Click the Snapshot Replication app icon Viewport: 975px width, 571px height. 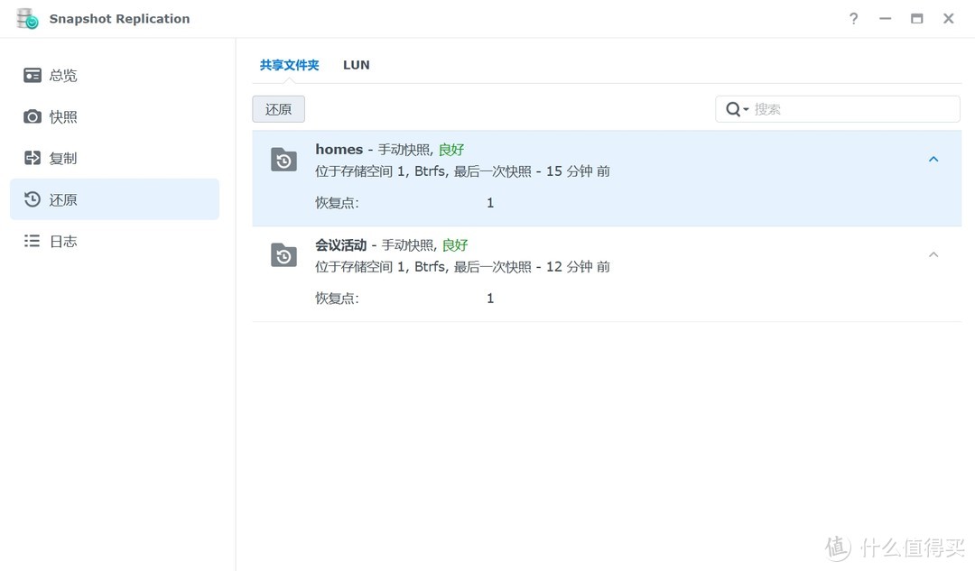(25, 18)
